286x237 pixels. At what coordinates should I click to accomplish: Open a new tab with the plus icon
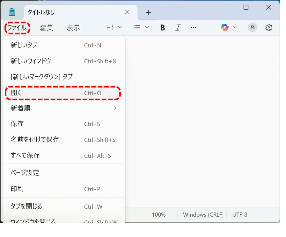click(148, 12)
